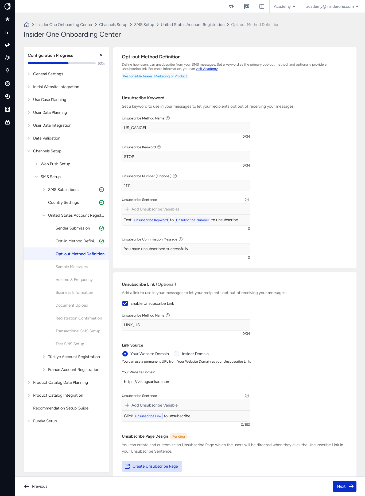Screen dimensions: 365x496
Task: Click the configuration progress bar
Action: tap(62, 63)
